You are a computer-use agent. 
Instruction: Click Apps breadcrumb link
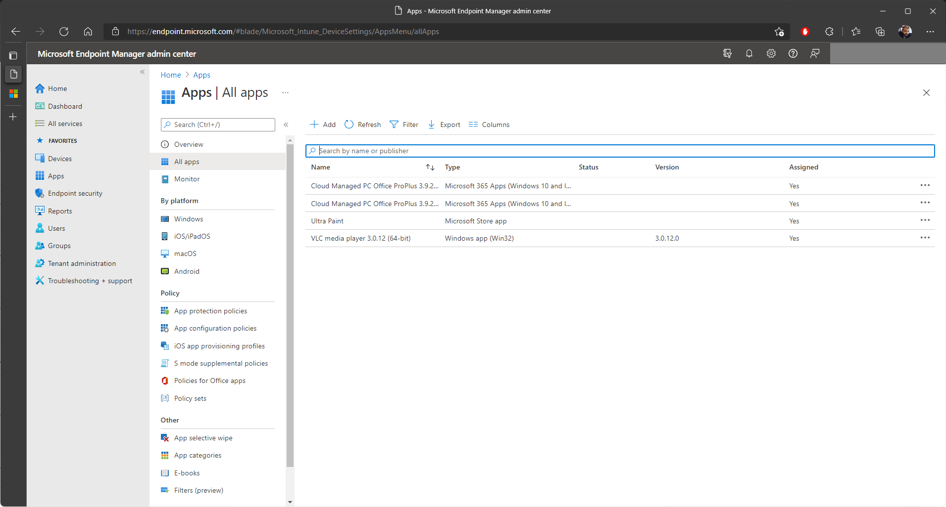coord(201,75)
